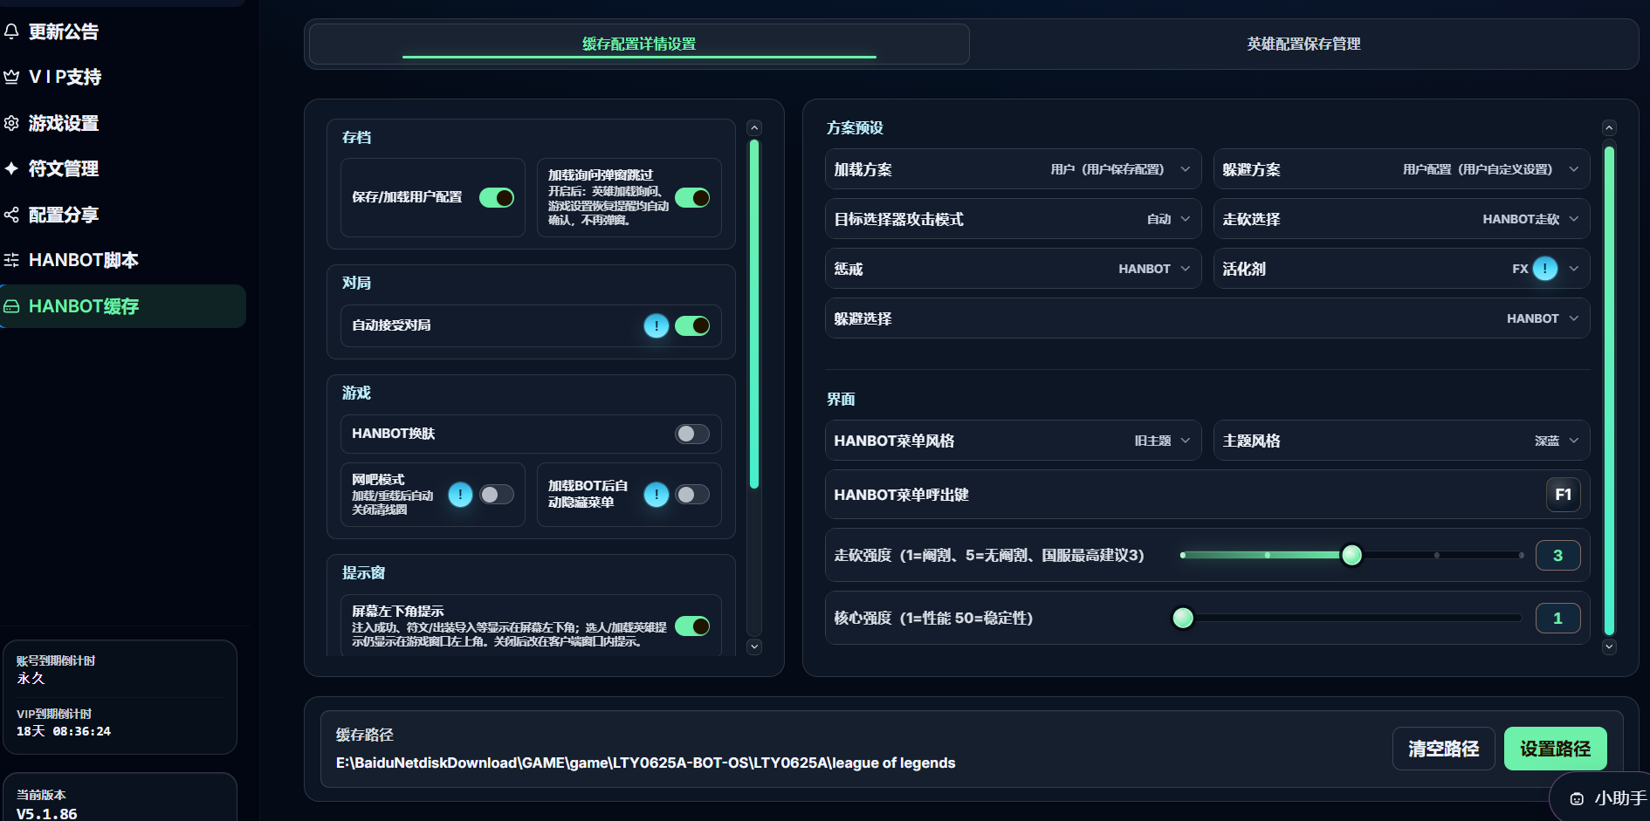This screenshot has width=1650, height=821.
Task: Toggle 加载询问弹窗跳过 switch
Action: tap(692, 197)
